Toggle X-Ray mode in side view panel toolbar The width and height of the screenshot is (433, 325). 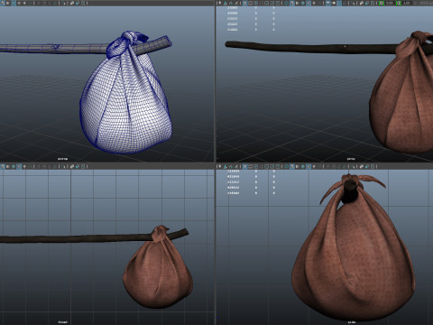(362, 166)
